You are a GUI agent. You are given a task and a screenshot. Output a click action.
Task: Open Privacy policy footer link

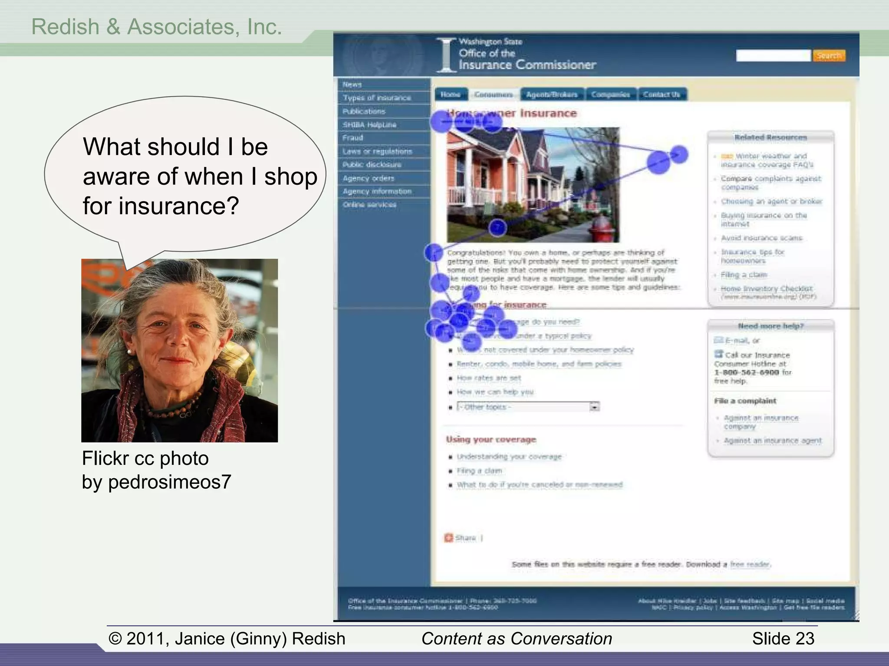coord(693,607)
